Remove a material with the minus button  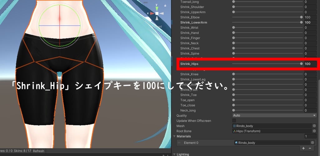(x=310, y=148)
